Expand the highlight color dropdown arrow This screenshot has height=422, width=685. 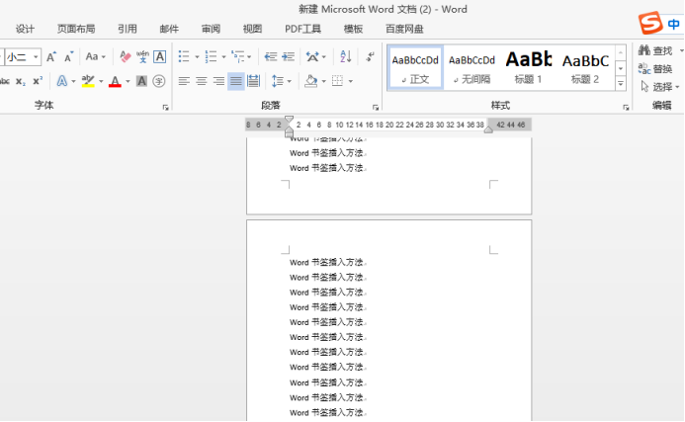click(x=101, y=82)
